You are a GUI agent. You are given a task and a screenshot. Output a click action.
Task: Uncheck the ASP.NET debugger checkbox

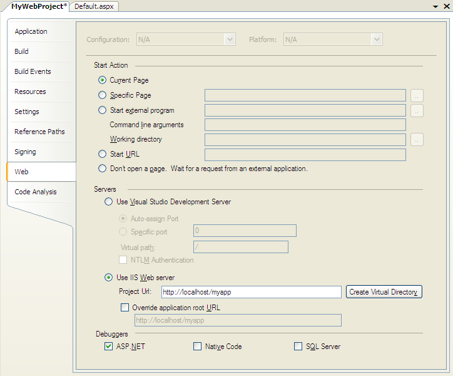tap(109, 347)
